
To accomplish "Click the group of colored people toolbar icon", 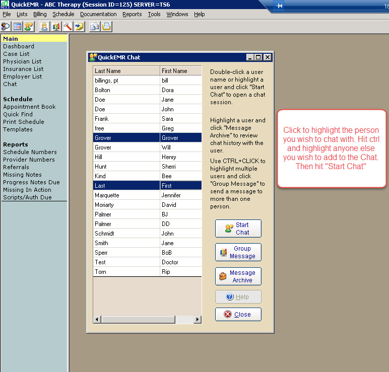I will coord(56,27).
